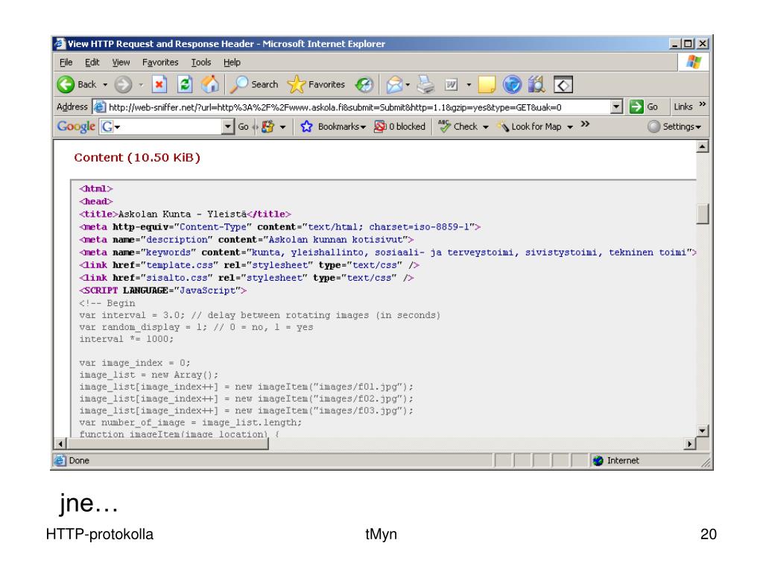Click the 'Done' status bar text
This screenshot has height=572, width=763.
(x=79, y=460)
